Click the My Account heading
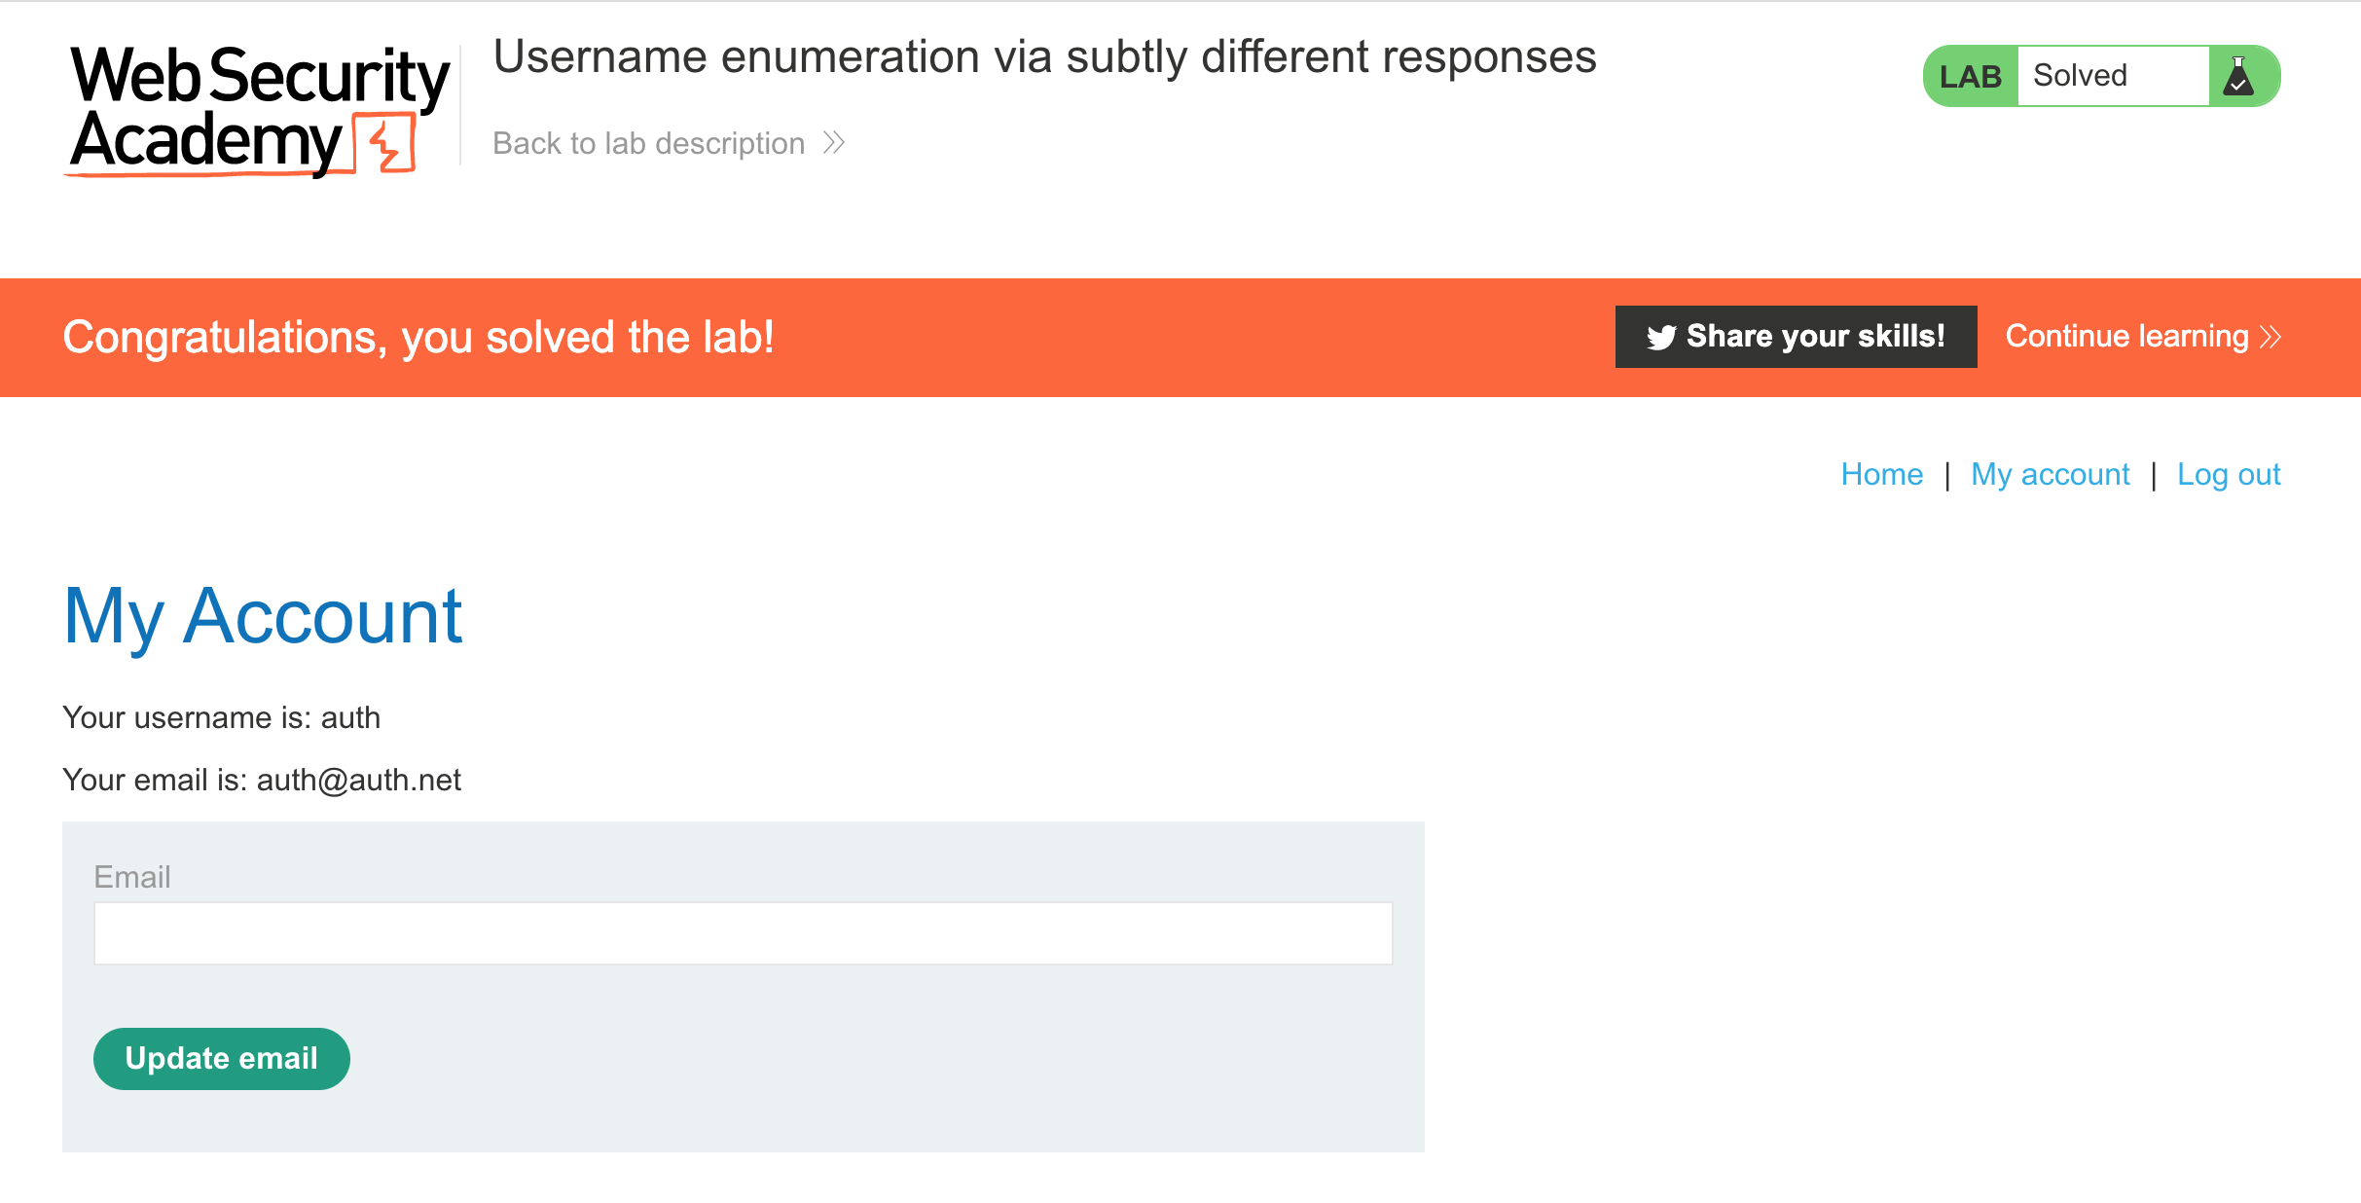This screenshot has width=2361, height=1203. (x=263, y=616)
